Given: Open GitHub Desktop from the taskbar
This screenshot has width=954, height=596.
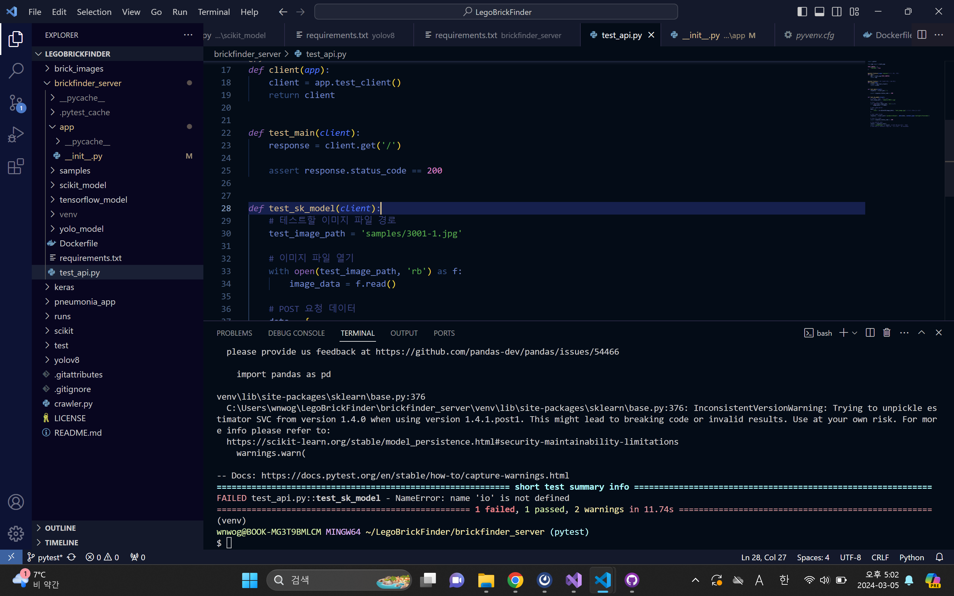Looking at the screenshot, I should click(x=632, y=580).
